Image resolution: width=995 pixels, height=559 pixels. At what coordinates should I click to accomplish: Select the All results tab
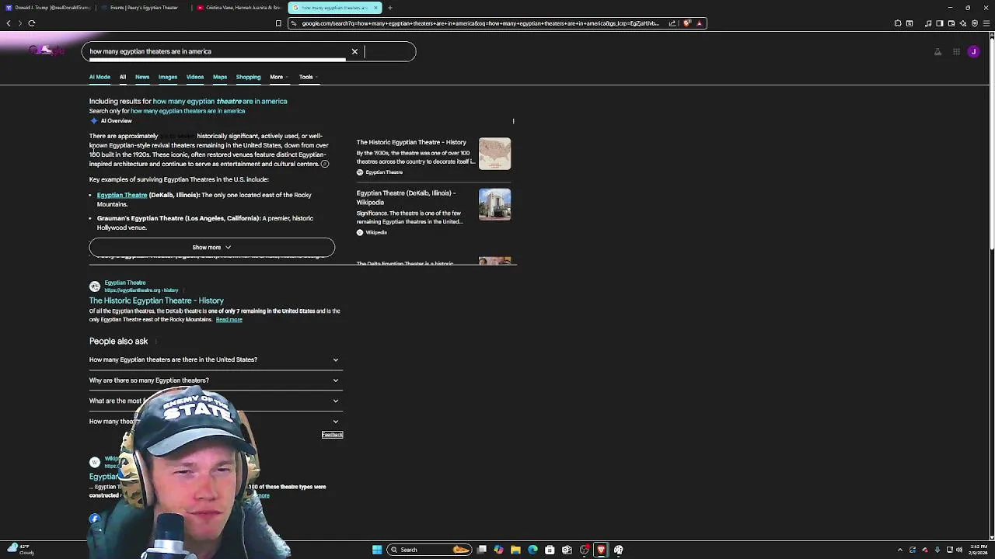click(x=123, y=77)
